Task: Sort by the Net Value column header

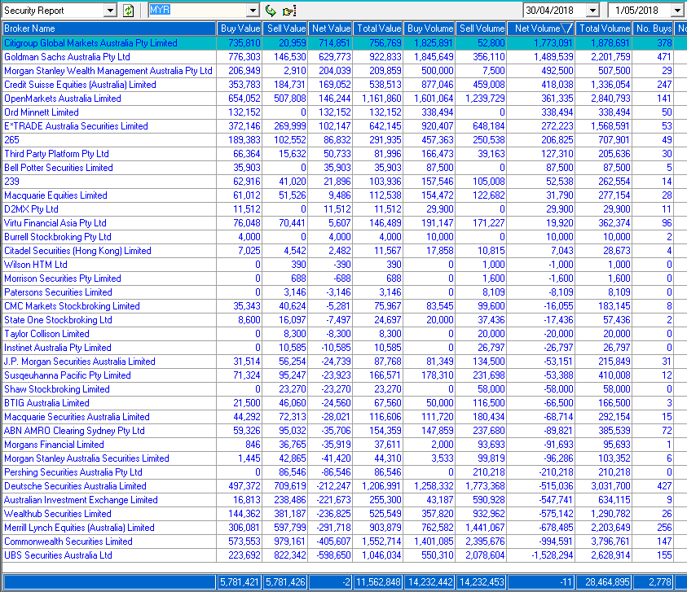Action: click(330, 29)
